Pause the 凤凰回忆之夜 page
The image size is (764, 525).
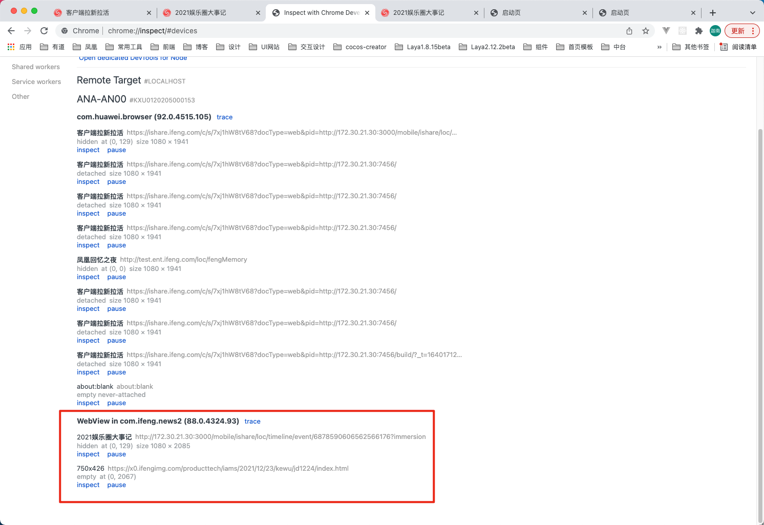(x=116, y=277)
